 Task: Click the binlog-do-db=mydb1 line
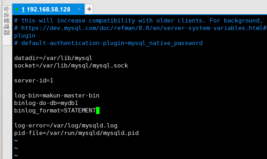46,103
